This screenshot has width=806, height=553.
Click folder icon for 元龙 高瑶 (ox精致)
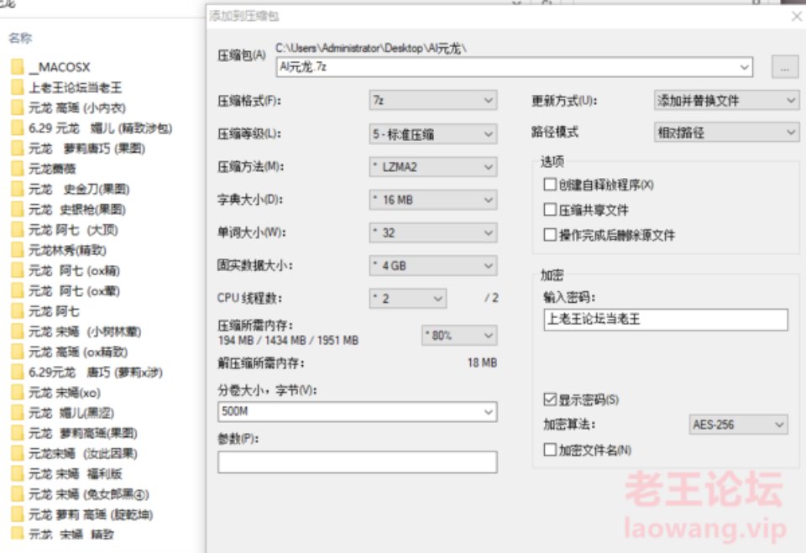[x=18, y=352]
